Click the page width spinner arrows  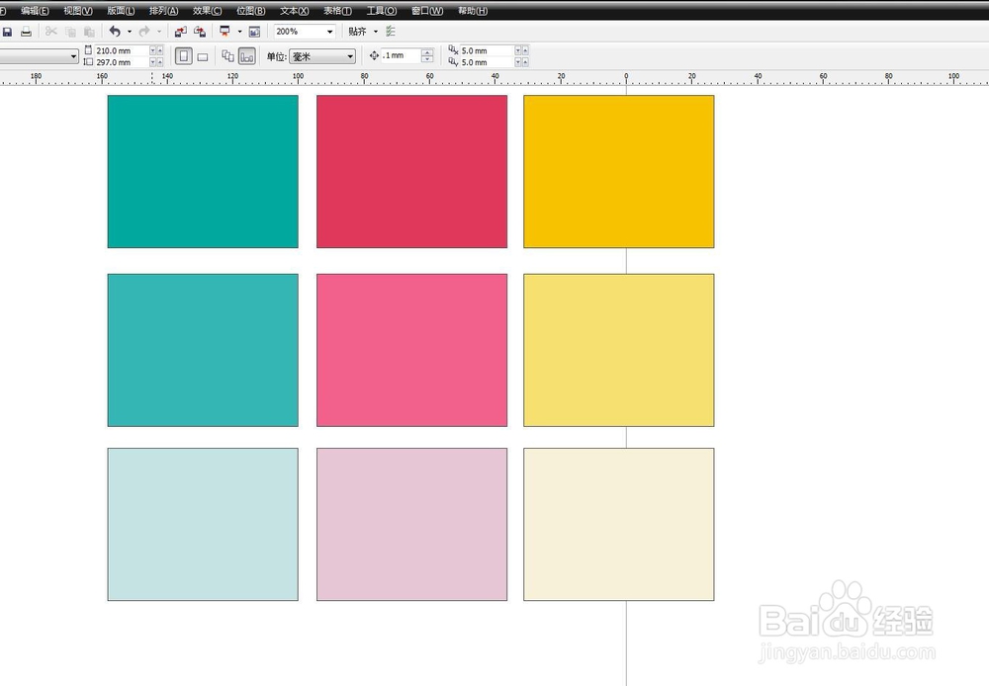[x=156, y=50]
